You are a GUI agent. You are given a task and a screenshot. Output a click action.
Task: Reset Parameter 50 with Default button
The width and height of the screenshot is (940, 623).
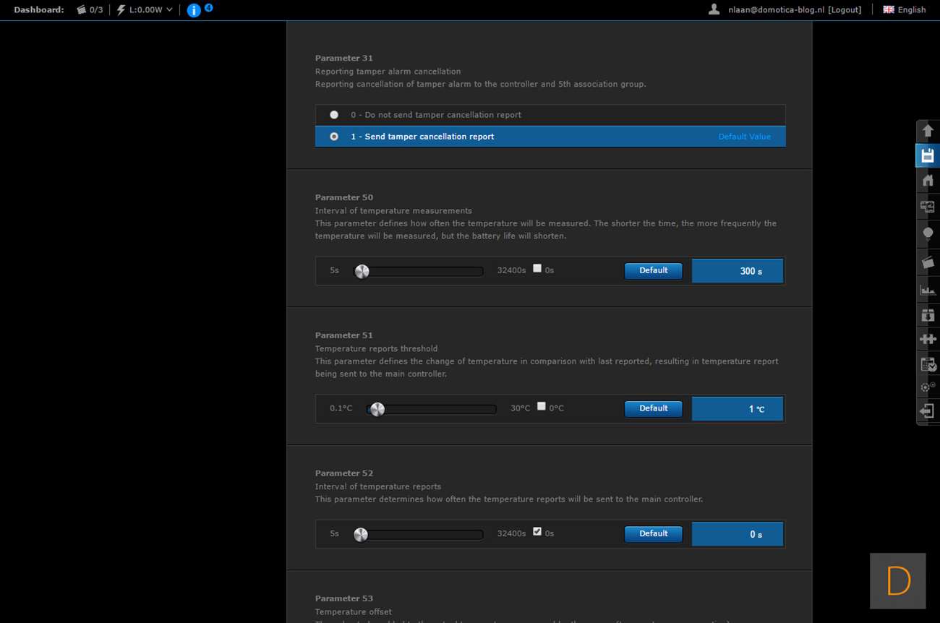click(x=653, y=270)
